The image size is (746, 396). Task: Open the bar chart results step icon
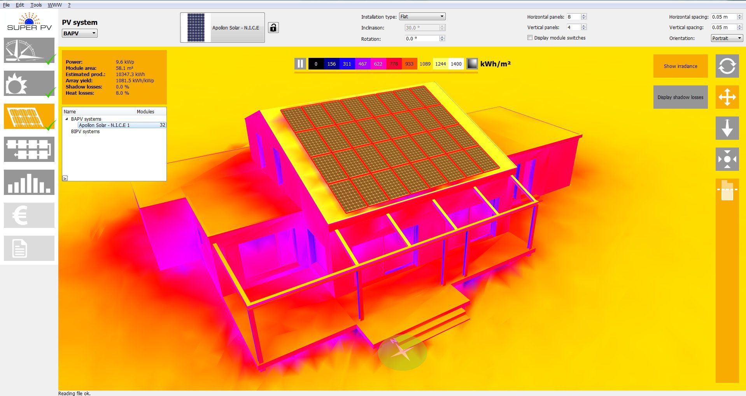click(29, 182)
